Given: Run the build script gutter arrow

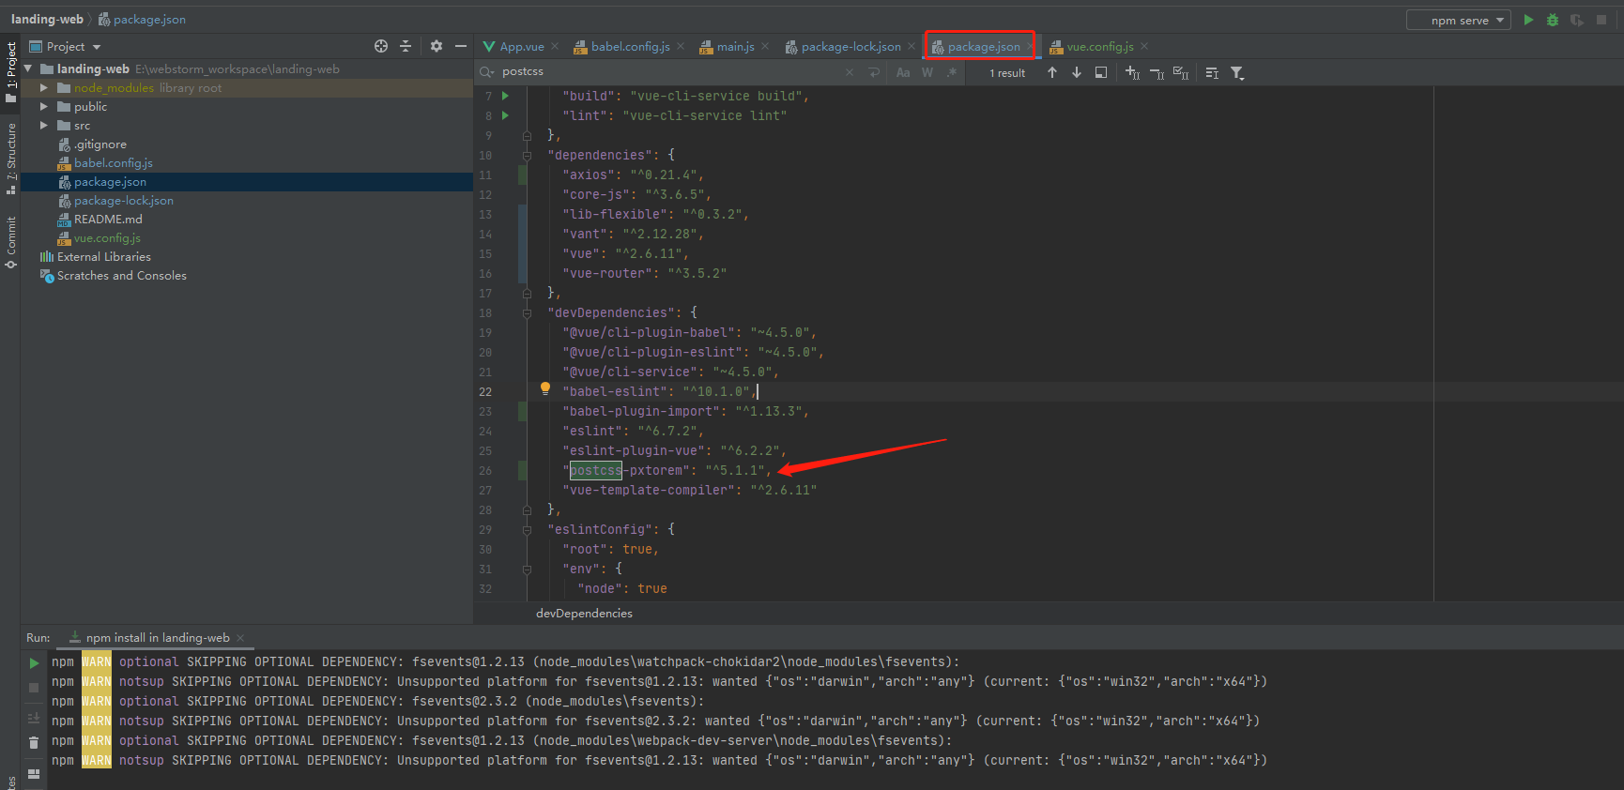Looking at the screenshot, I should click(505, 96).
